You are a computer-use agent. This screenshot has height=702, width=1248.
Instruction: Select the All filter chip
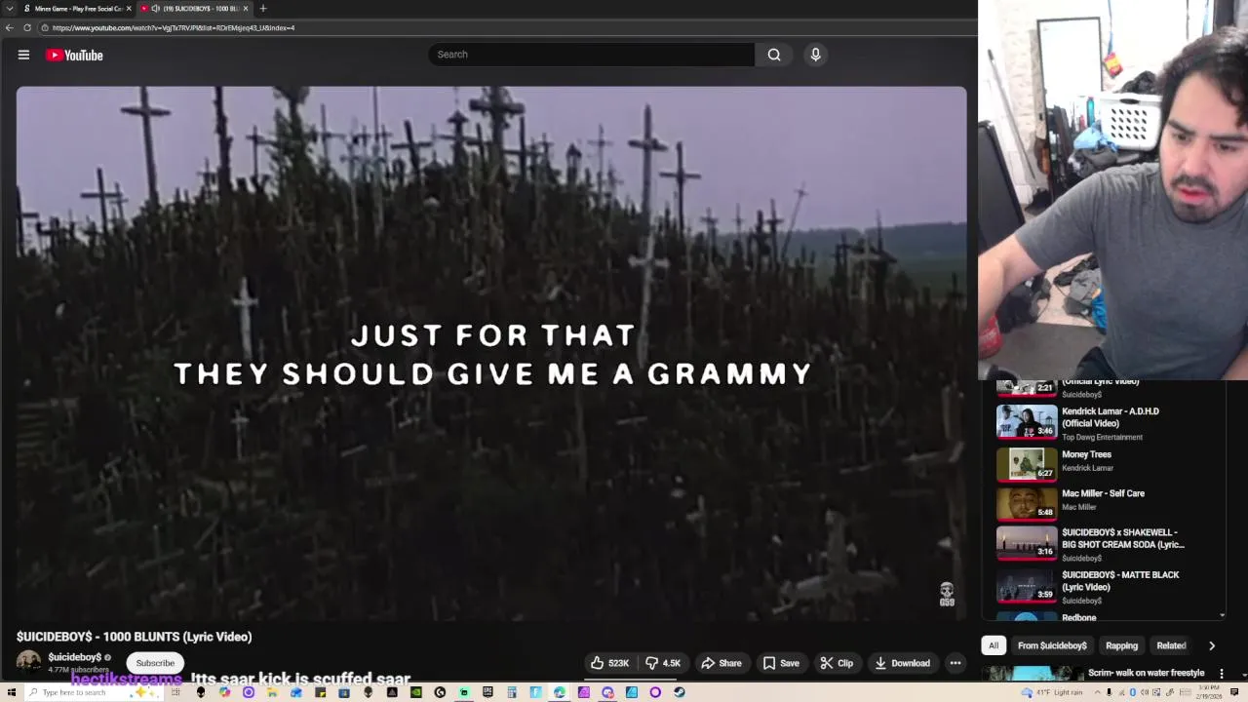tap(994, 645)
